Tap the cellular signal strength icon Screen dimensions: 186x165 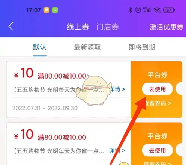click(x=147, y=10)
